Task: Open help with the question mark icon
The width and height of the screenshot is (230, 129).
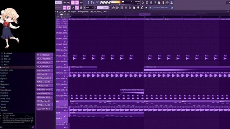Action: (155, 3)
